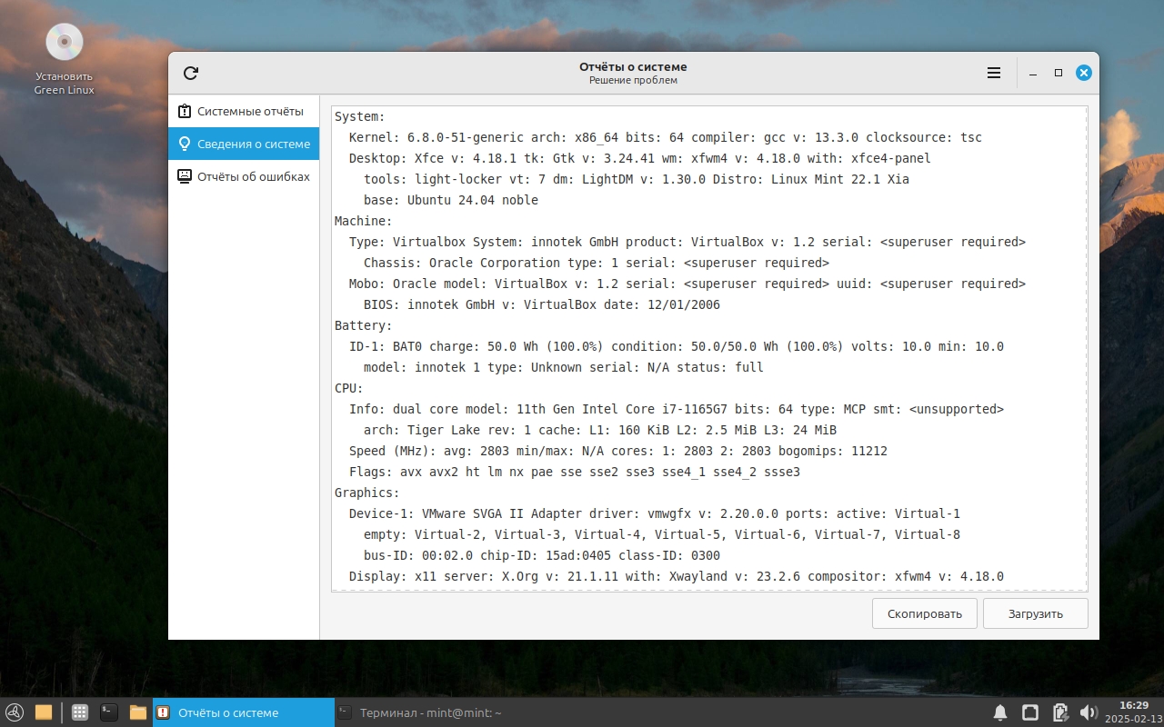1164x727 pixels.
Task: Click the 'empty: Virtual-2, Virtual-3' line
Action: (x=662, y=534)
